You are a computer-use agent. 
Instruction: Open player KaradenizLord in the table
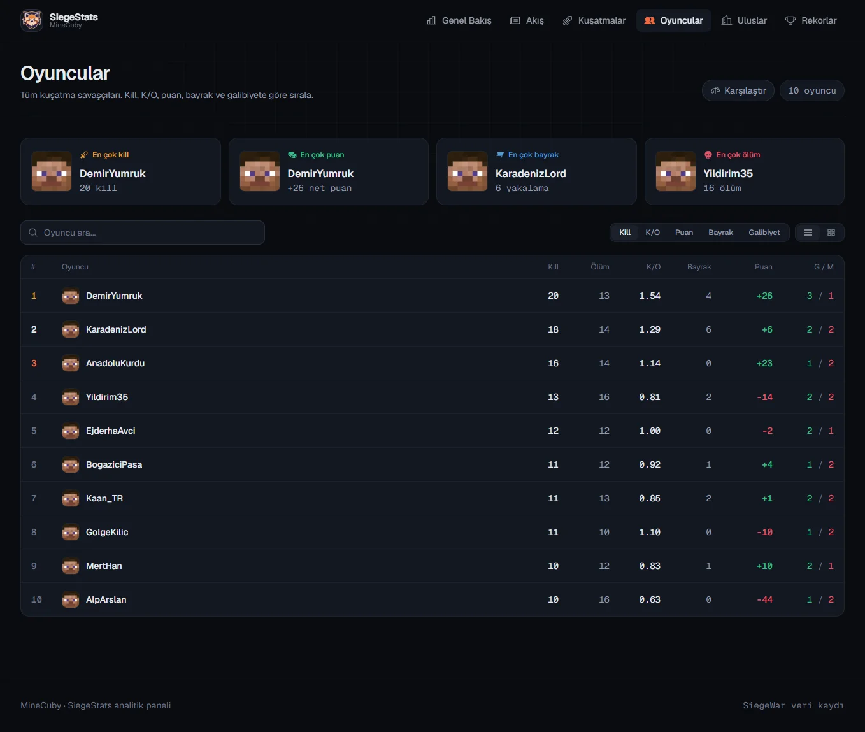click(432, 329)
